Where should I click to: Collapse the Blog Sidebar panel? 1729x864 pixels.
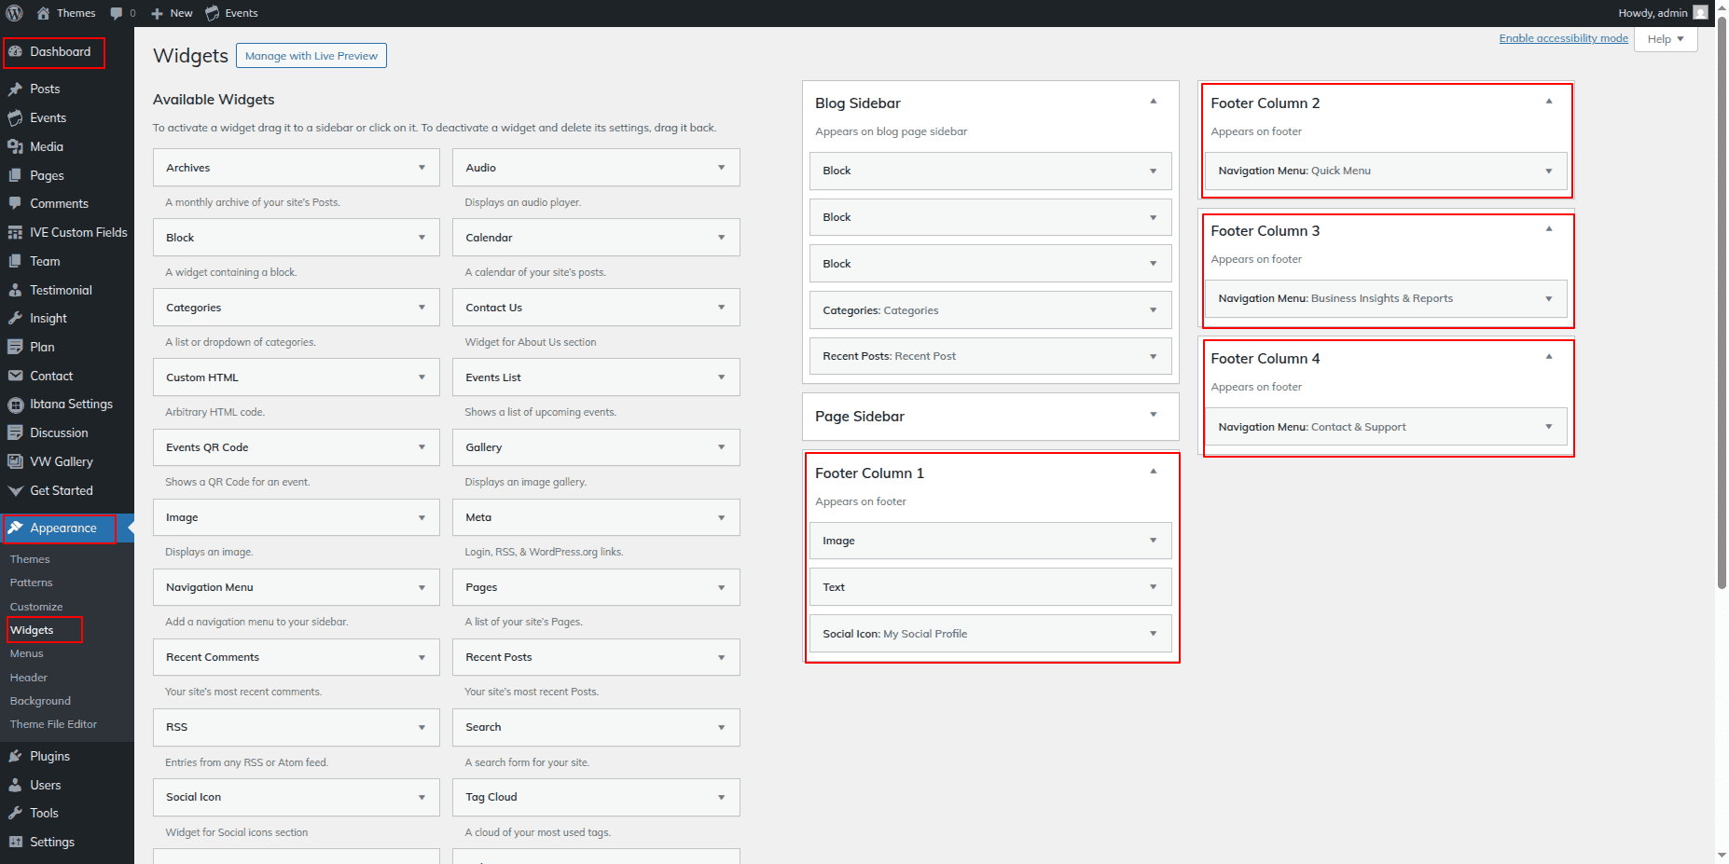click(1153, 102)
